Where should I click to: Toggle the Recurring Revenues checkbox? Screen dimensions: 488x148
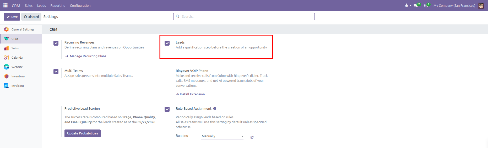pos(56,43)
